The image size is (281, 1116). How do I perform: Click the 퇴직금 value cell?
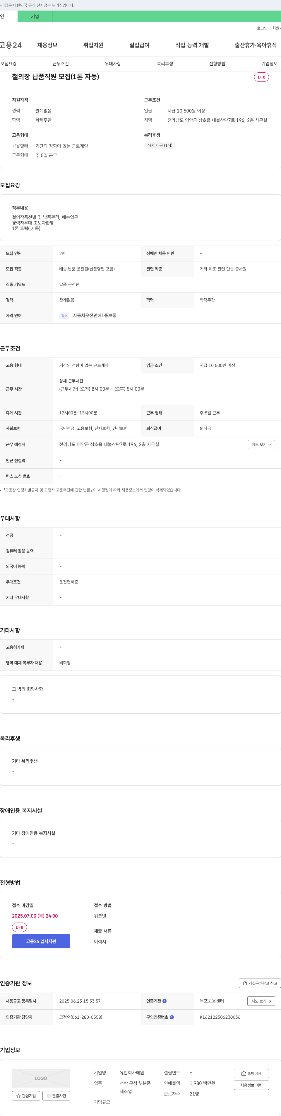tap(205, 428)
